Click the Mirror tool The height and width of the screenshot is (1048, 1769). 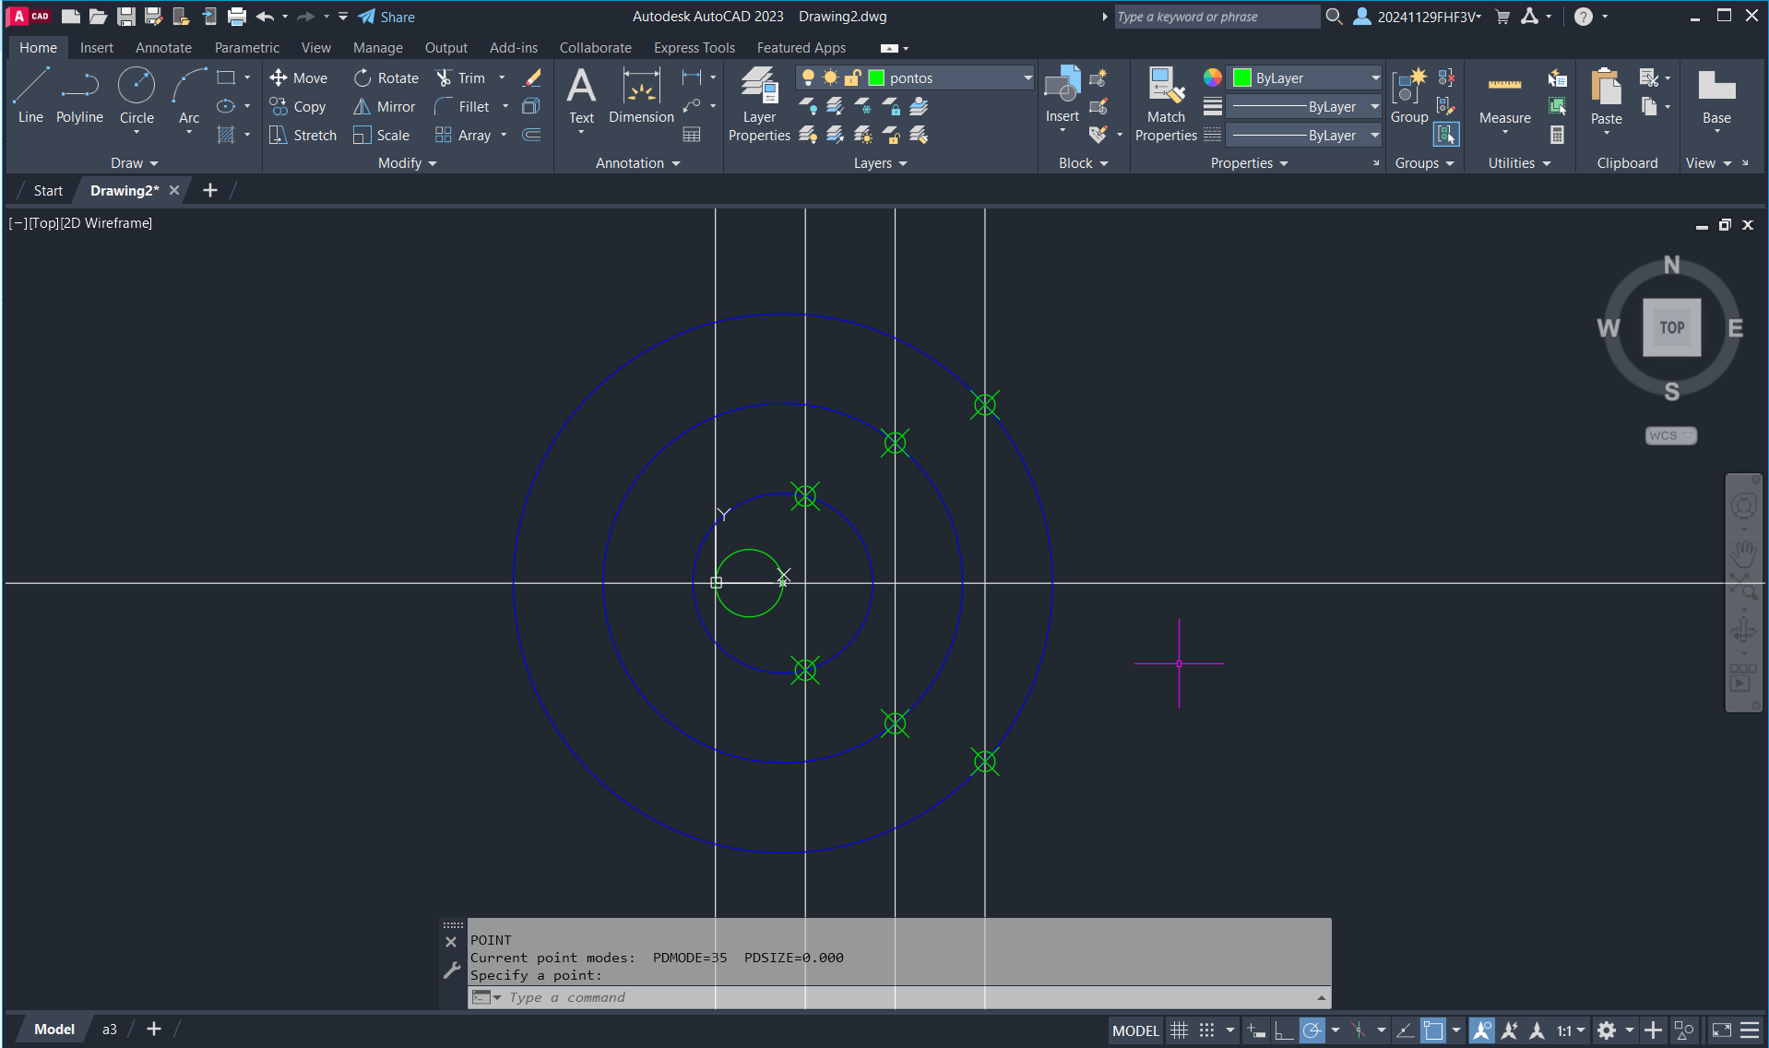pos(385,107)
